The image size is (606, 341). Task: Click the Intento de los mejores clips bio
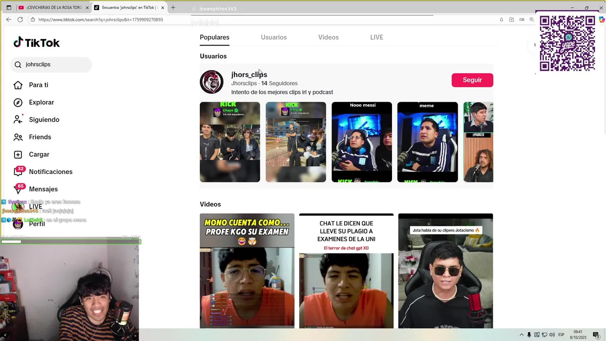282,92
